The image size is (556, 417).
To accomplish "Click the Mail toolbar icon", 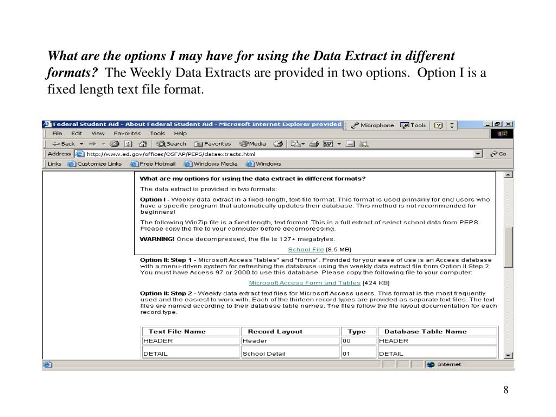I will pyautogui.click(x=295, y=144).
